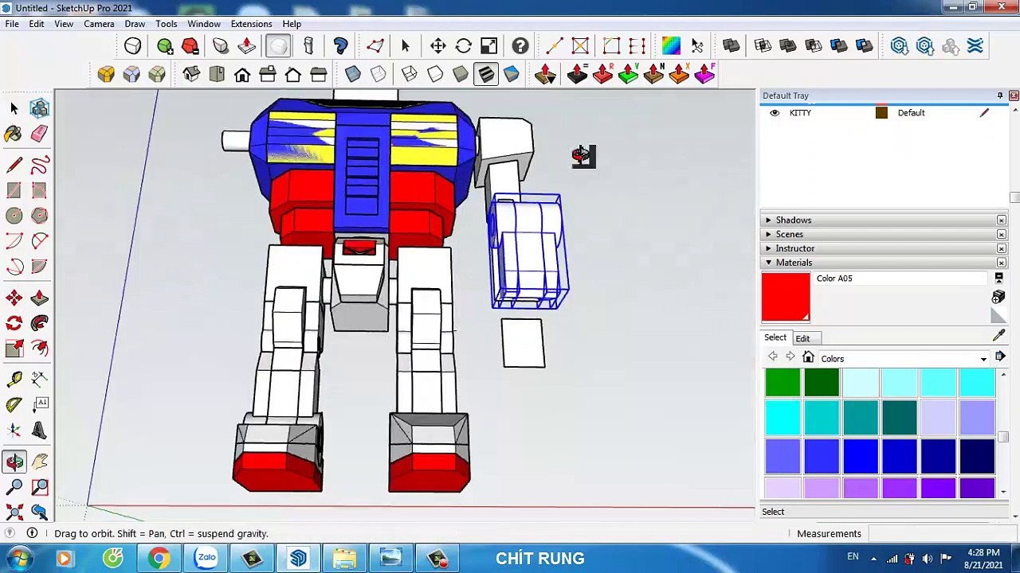
Task: Open Google Chrome from the taskbar
Action: [x=159, y=559]
